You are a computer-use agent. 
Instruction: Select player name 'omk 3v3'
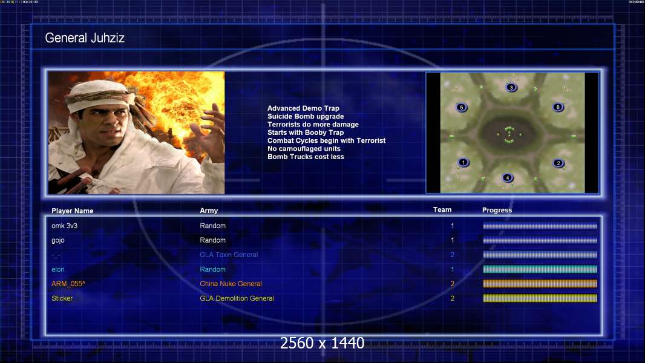[x=64, y=226]
